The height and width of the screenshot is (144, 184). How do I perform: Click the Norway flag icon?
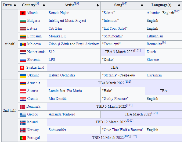[x=23, y=130]
